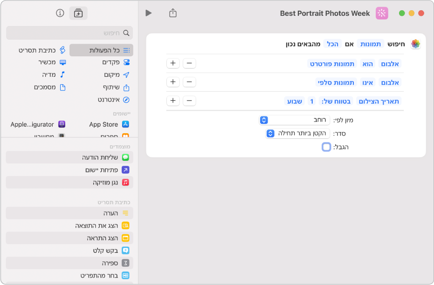Select the 'כתיבת תסריט' scripting category
This screenshot has width=434, height=285.
click(x=38, y=50)
